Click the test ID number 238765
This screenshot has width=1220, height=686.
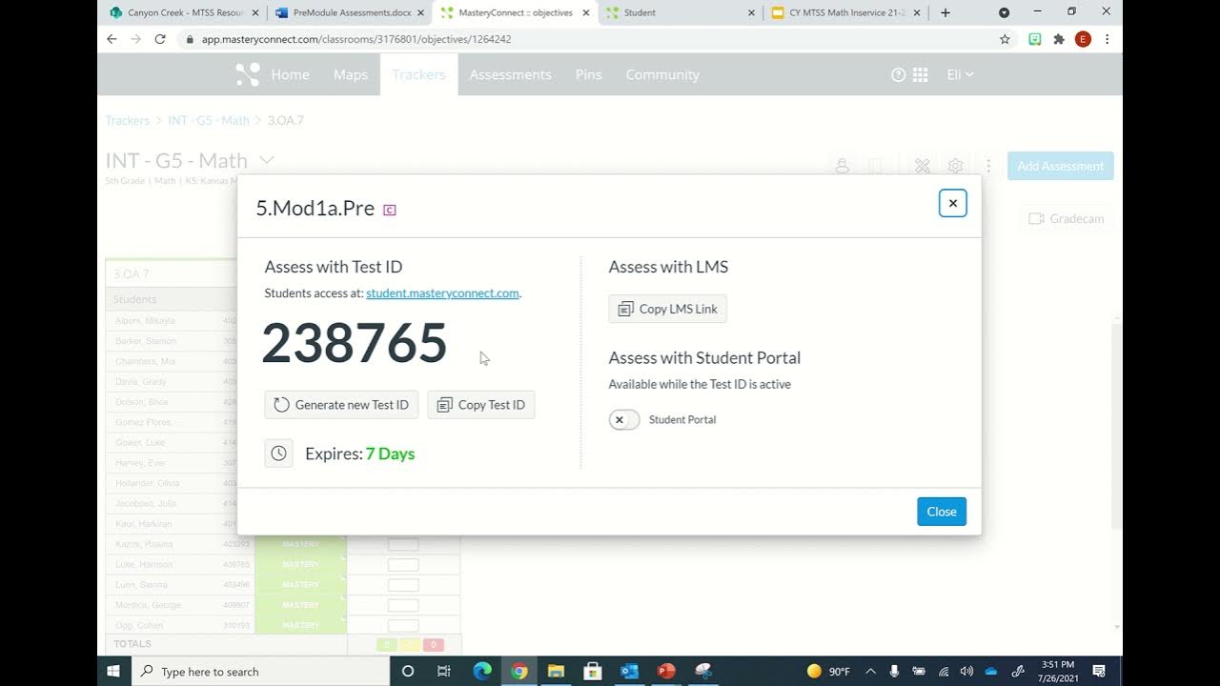(x=355, y=343)
